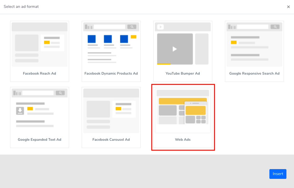The width and height of the screenshot is (294, 188).
Task: Click the "Facebook Reach Ad" label
Action: pos(39,73)
